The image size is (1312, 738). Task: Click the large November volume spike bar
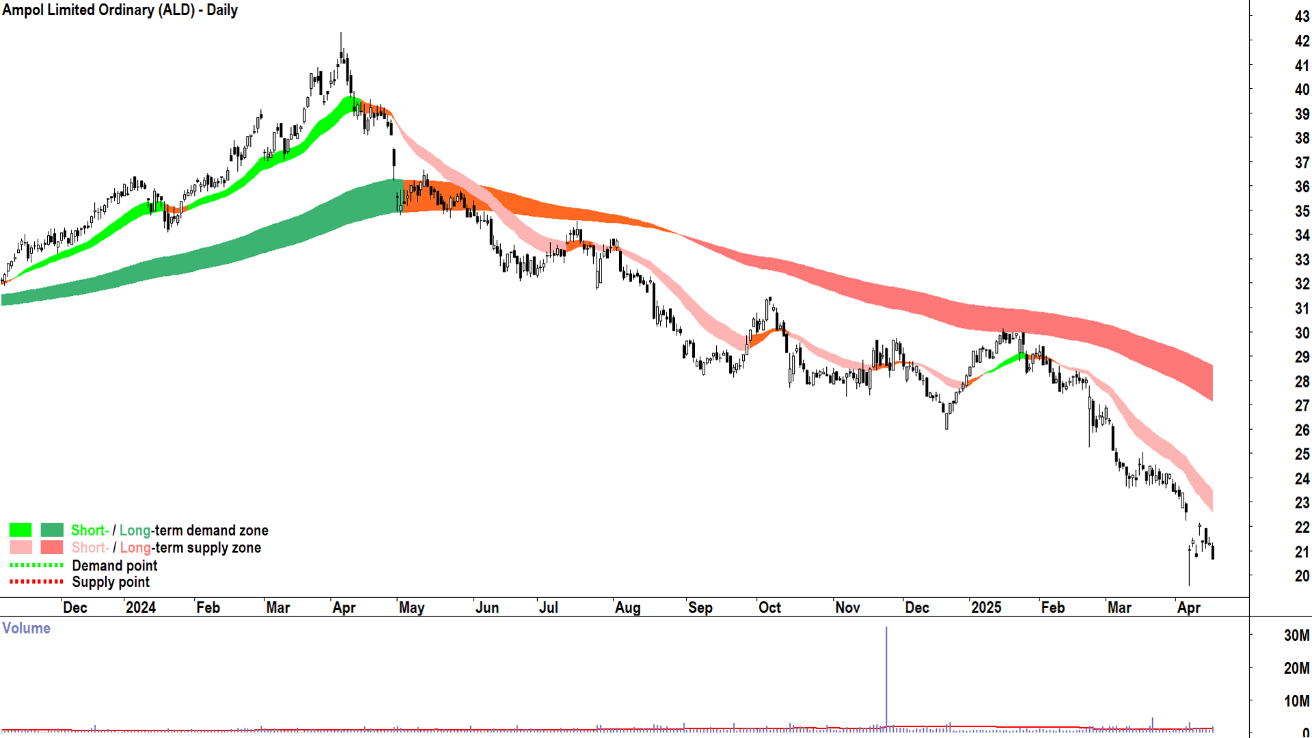[886, 676]
